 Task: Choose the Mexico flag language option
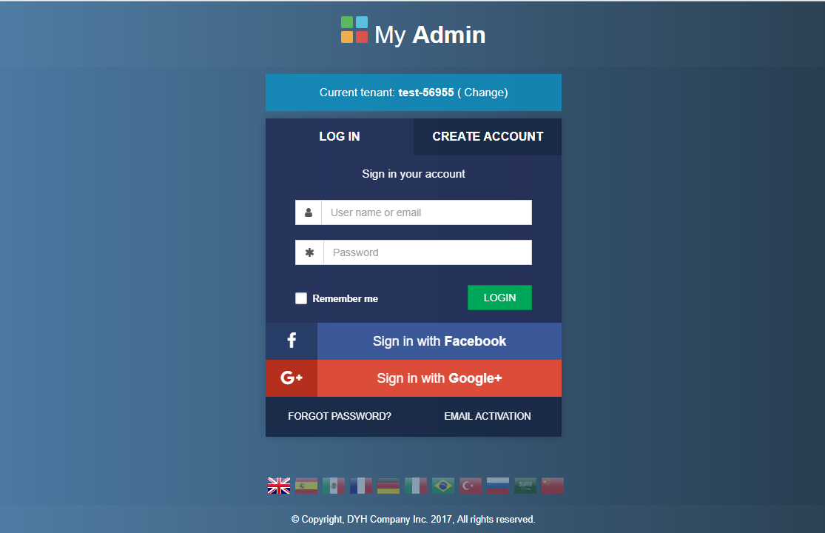(334, 486)
